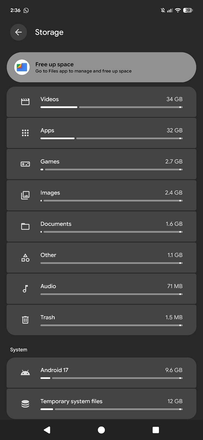This screenshot has width=203, height=440.
Task: Tap the WhatsApp notification icon
Action: click(x=26, y=10)
